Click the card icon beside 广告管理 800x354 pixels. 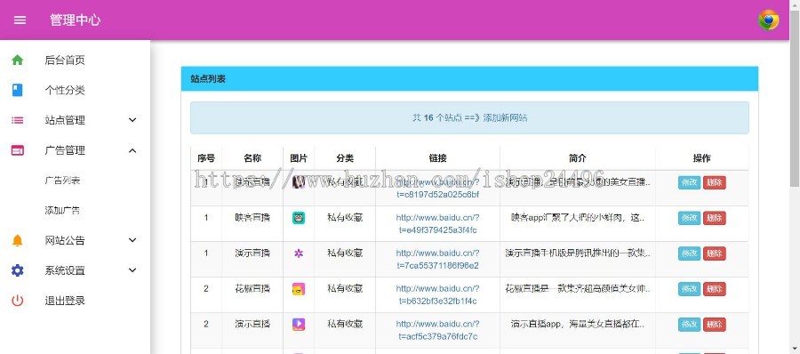[x=18, y=150]
